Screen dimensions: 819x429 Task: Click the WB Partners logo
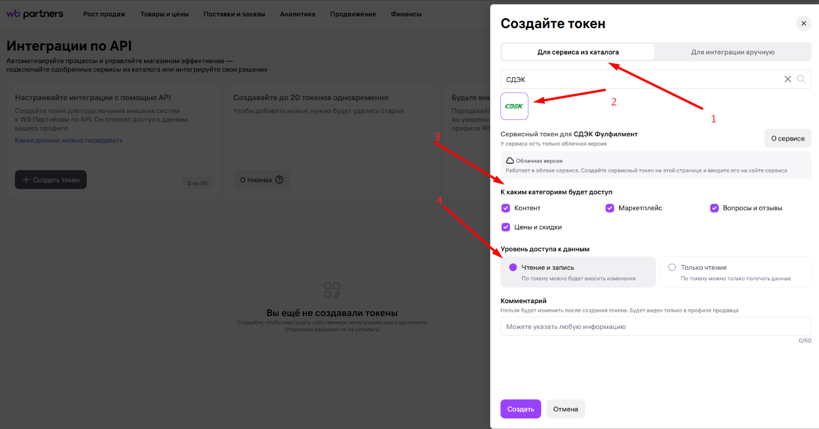click(35, 14)
